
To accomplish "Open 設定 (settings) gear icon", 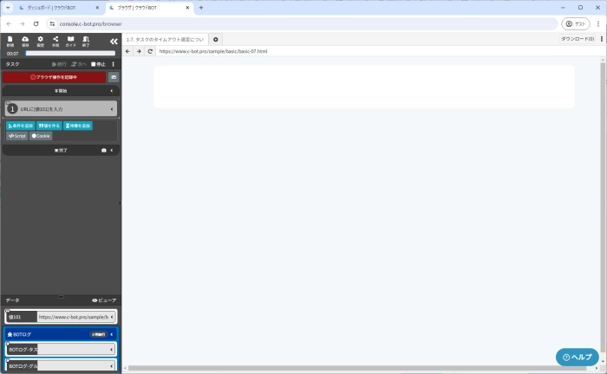I will point(41,41).
